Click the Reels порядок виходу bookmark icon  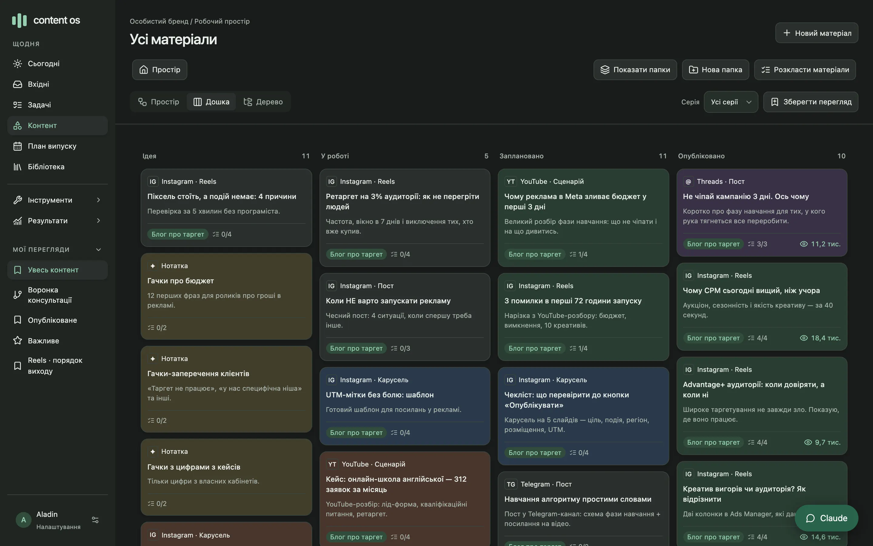click(x=17, y=366)
